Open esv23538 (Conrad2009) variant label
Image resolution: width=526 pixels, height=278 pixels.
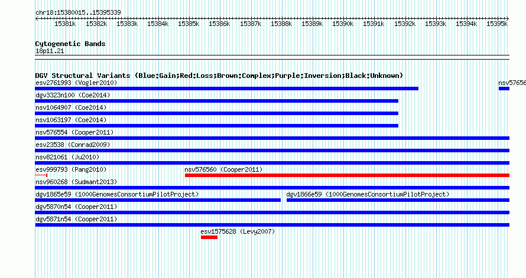[x=73, y=145]
